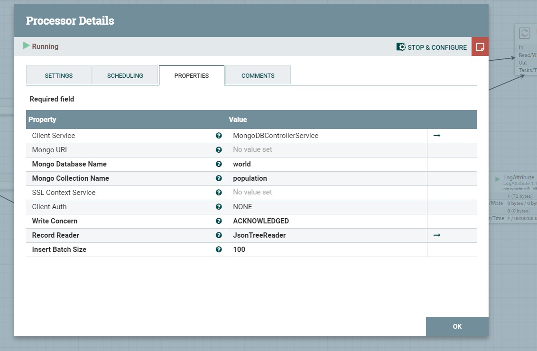The image size is (537, 351).
Task: Click the help icon beside Mongo URI
Action: [219, 149]
